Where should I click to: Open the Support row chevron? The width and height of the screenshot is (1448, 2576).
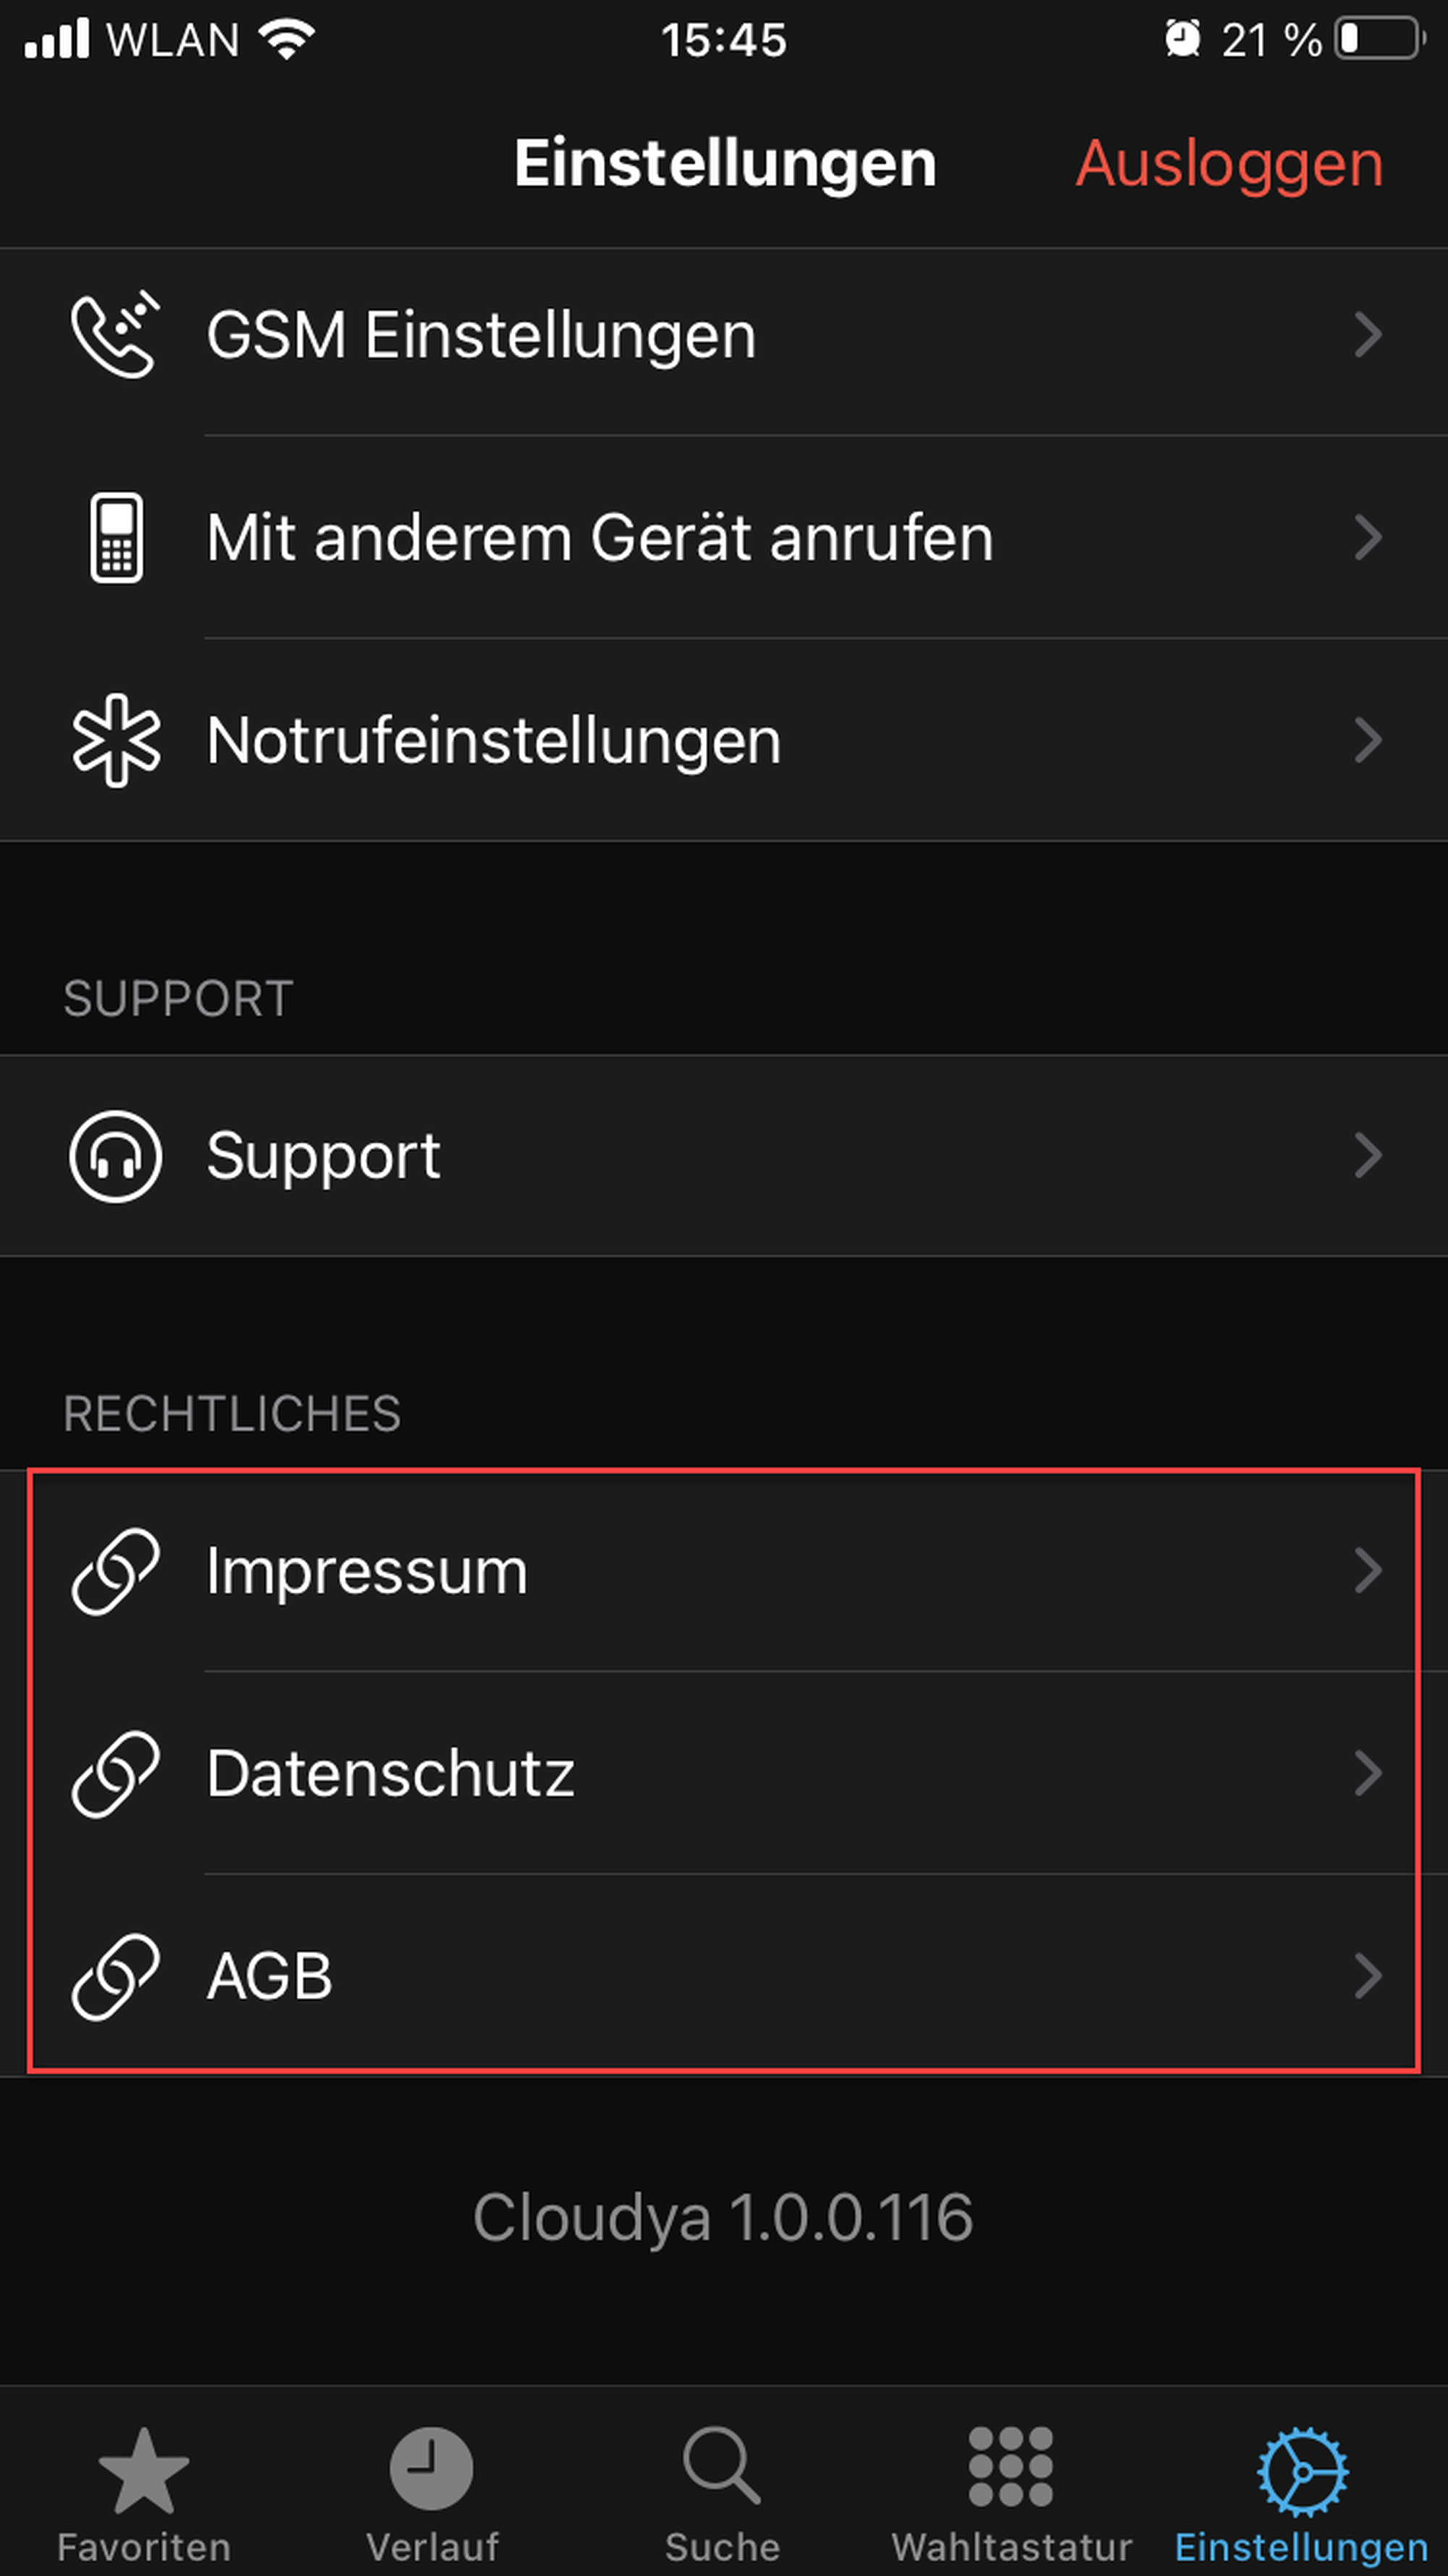[x=1368, y=1156]
